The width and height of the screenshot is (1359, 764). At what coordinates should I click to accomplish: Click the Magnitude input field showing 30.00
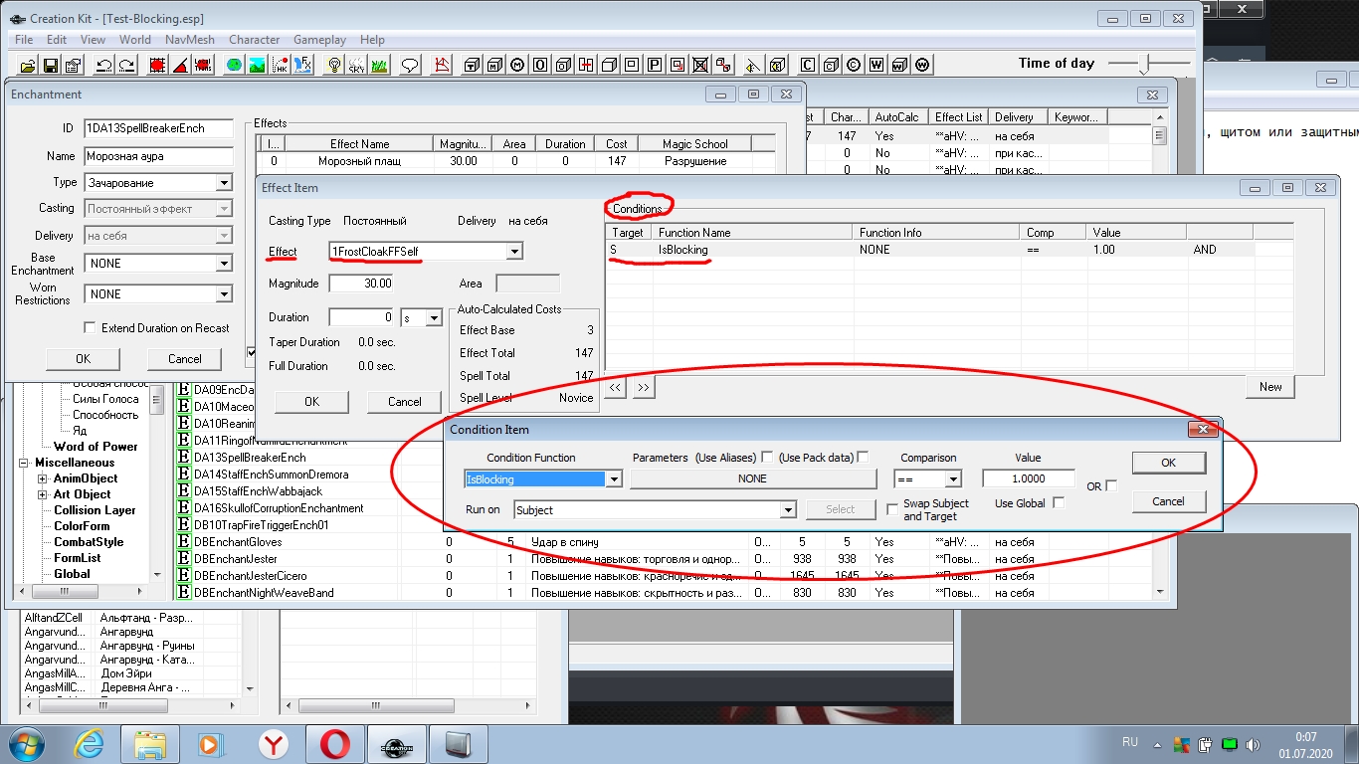tap(362, 284)
